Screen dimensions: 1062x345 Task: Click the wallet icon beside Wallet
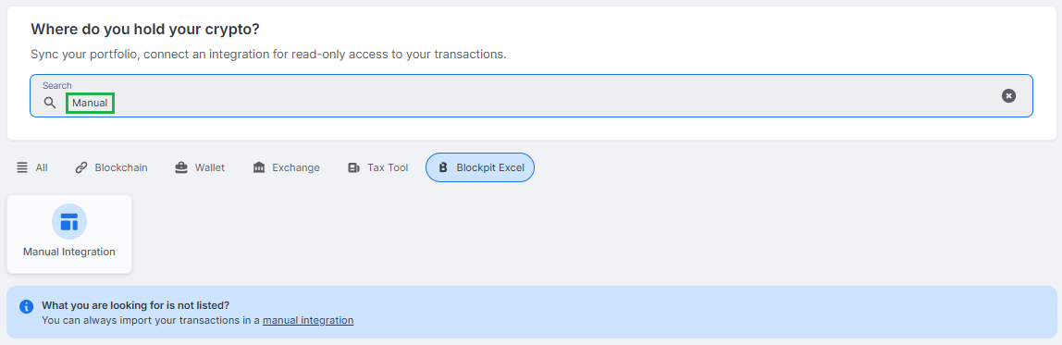pyautogui.click(x=180, y=167)
